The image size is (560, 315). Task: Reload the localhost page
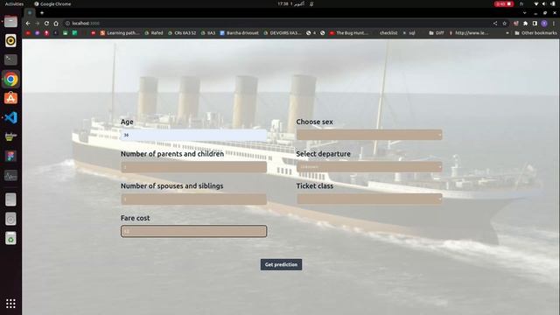point(46,24)
